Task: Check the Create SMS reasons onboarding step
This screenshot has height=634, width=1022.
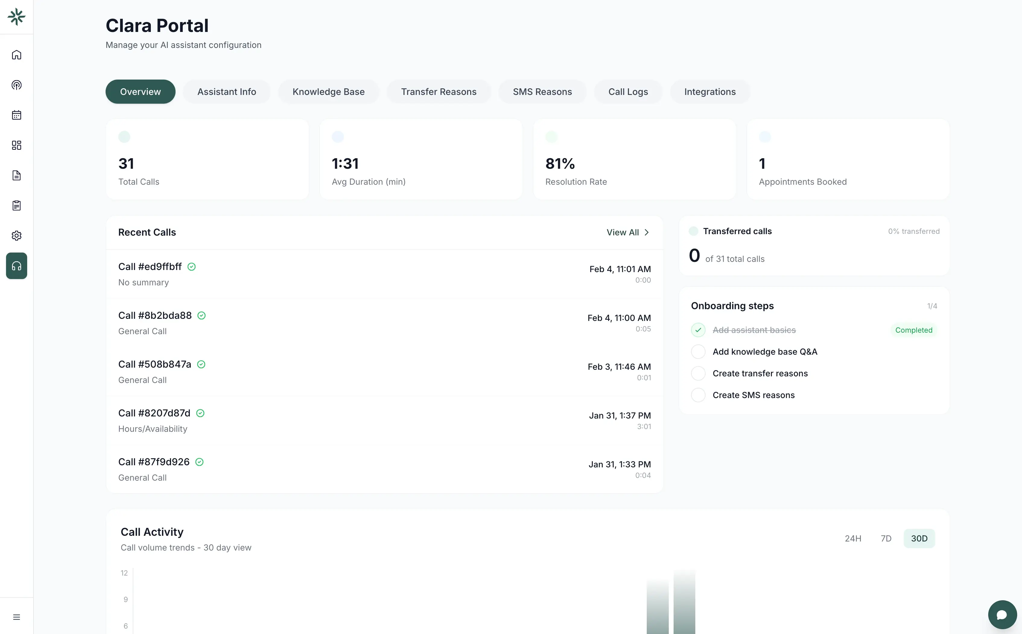Action: pyautogui.click(x=698, y=394)
